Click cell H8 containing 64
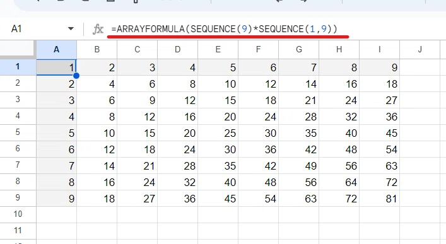The width and height of the screenshot is (446, 244). click(x=339, y=182)
